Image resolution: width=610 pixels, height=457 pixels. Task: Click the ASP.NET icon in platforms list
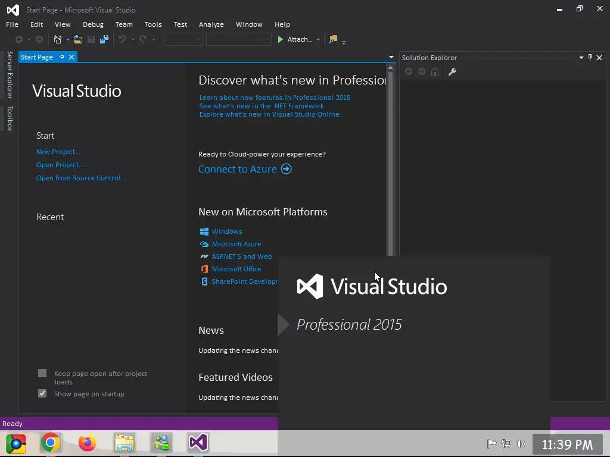(x=204, y=256)
